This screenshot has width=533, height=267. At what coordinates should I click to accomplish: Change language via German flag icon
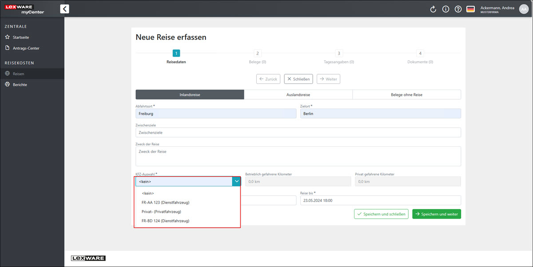tap(470, 9)
